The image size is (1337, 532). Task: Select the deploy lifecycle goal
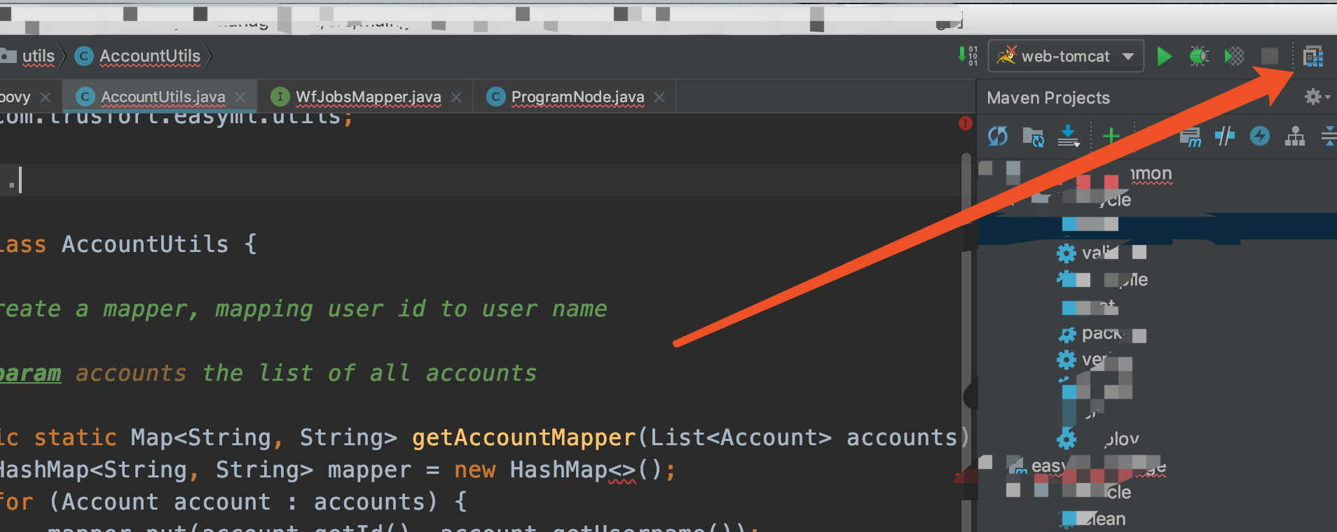1097,440
